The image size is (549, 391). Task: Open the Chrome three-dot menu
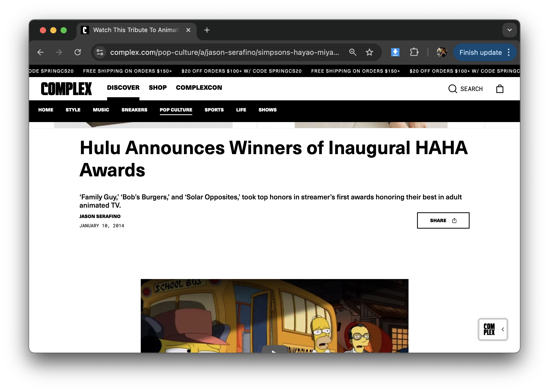tap(509, 52)
